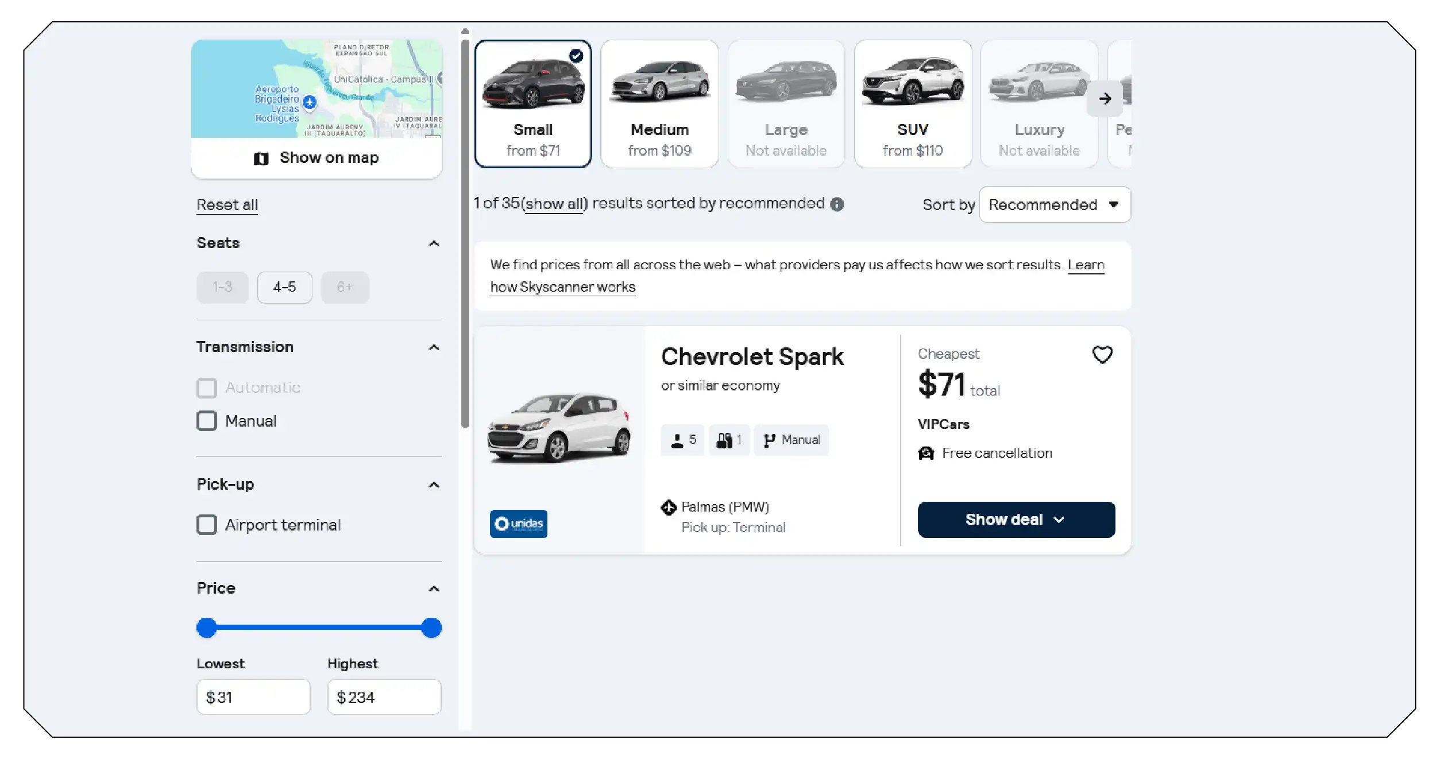
Task: Click the 5 seats badge on the Chevrolet Spark
Action: coord(682,440)
